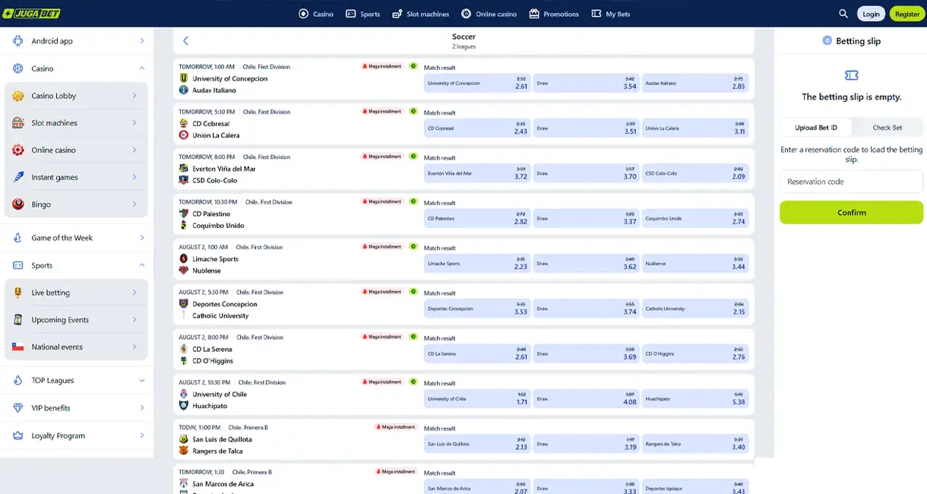Click the ticket icon in the betting slip
Screen dimensions: 927x494
point(851,75)
